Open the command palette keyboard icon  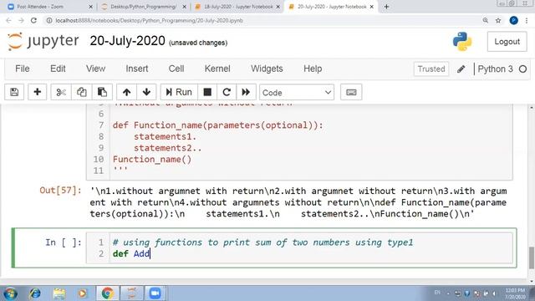pos(351,92)
